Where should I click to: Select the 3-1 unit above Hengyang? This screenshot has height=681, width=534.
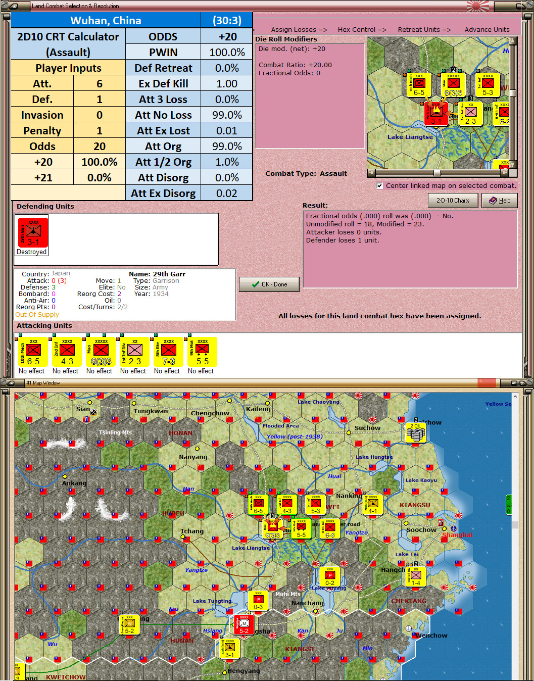[x=229, y=648]
